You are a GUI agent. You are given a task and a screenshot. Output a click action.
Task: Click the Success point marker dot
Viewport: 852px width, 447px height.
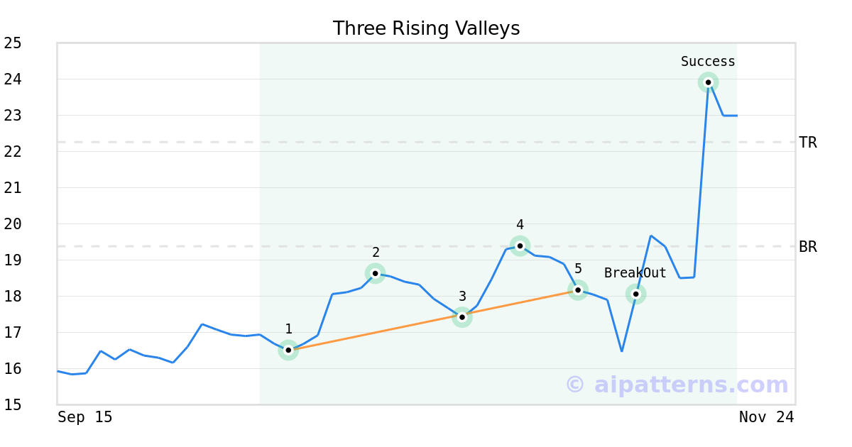tap(708, 82)
